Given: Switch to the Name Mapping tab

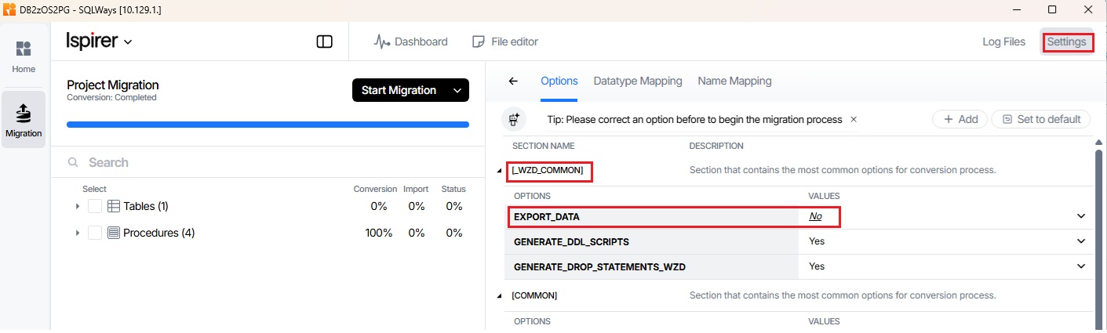Looking at the screenshot, I should tap(734, 81).
